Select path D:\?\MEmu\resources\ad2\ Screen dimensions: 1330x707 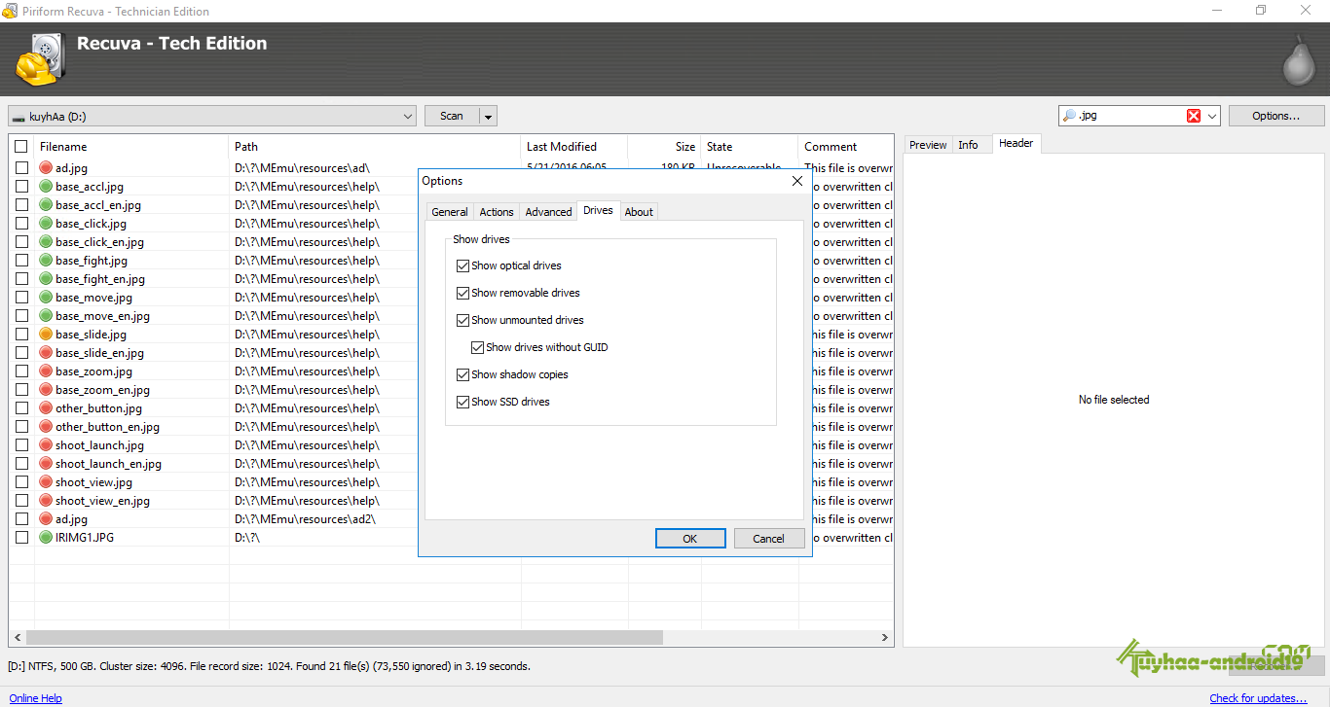tap(305, 519)
